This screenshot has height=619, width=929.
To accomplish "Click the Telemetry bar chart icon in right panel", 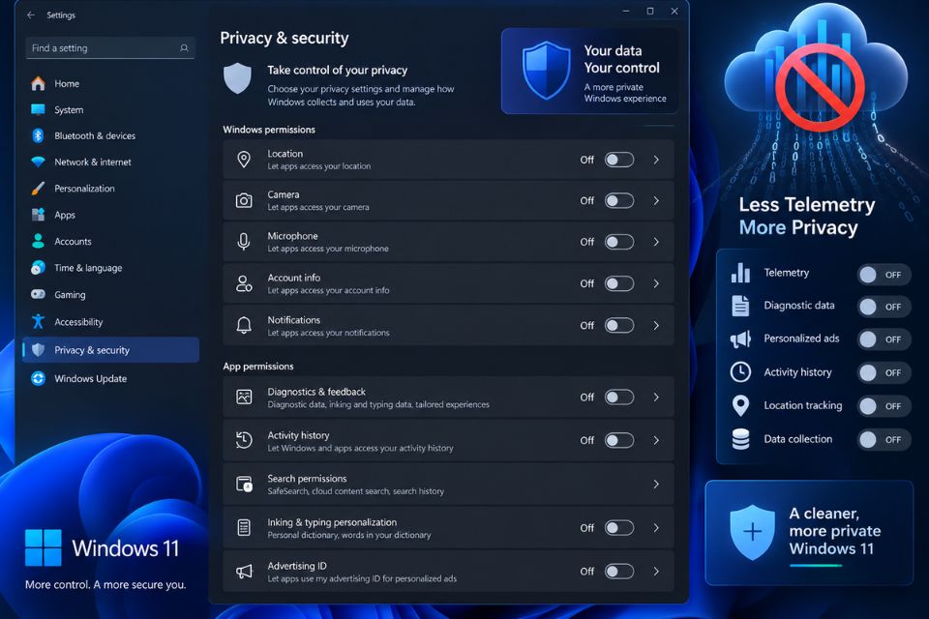I will tap(740, 273).
